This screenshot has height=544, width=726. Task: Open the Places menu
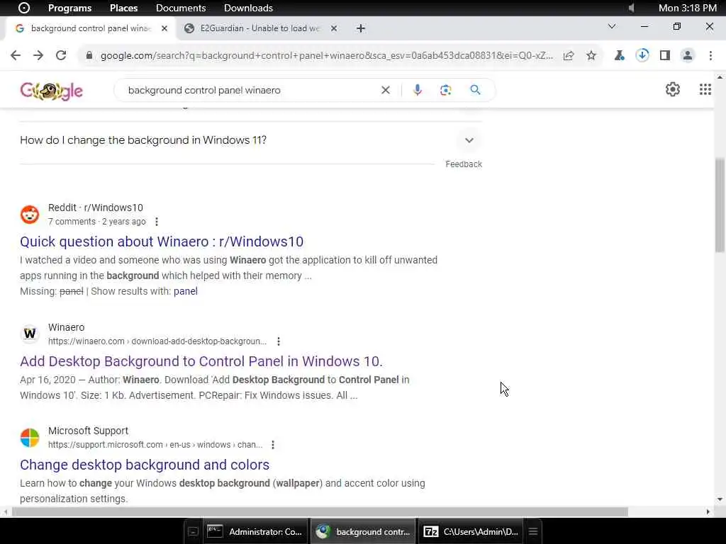click(123, 8)
